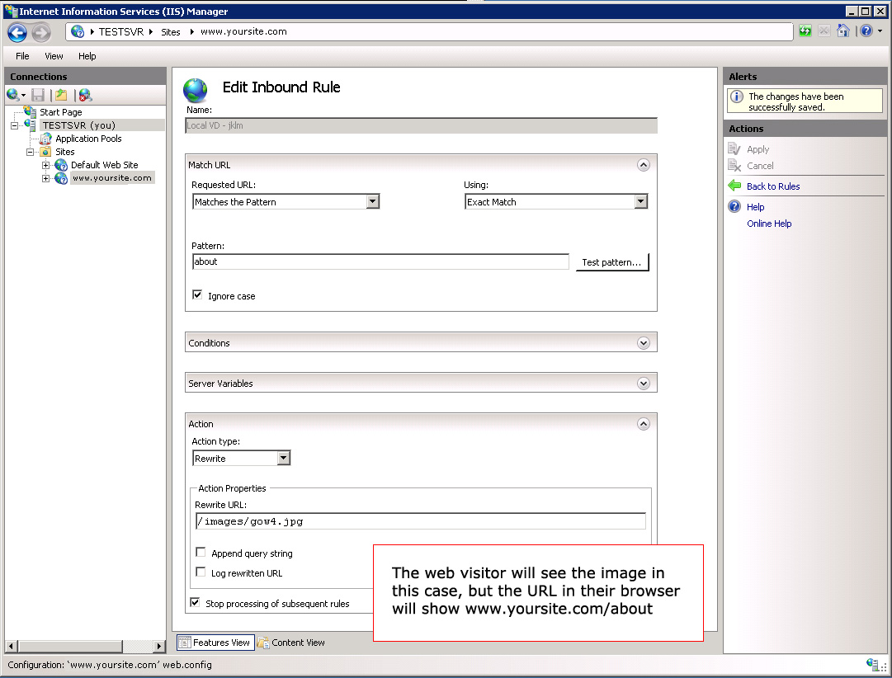Click the Apply action link

(757, 149)
